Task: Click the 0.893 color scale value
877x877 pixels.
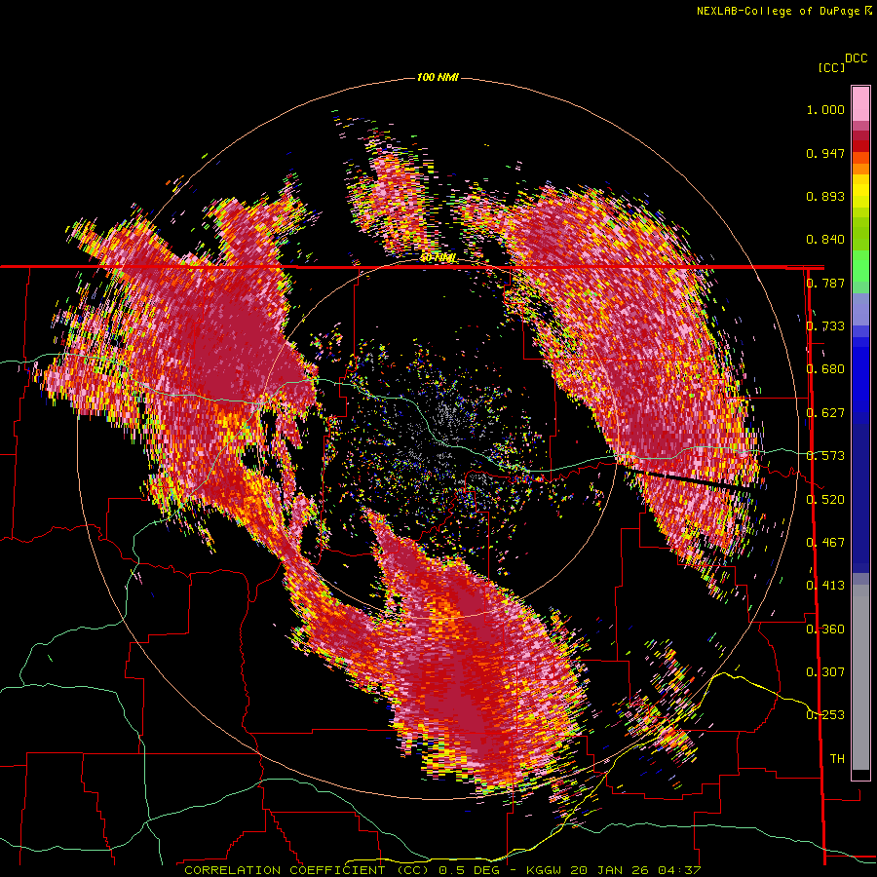Action: (825, 196)
